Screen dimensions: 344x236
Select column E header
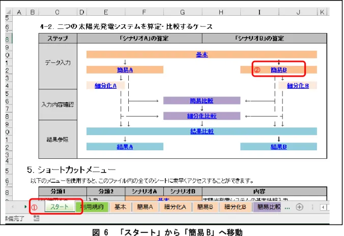pos(106,12)
